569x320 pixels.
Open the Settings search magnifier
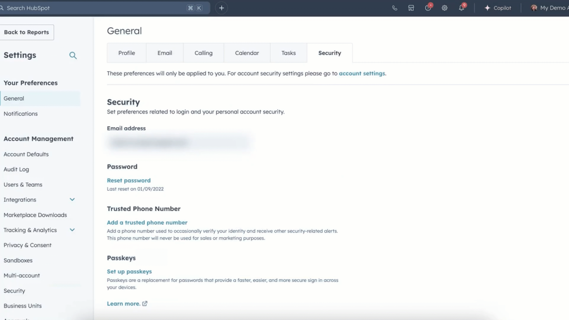[x=73, y=55]
